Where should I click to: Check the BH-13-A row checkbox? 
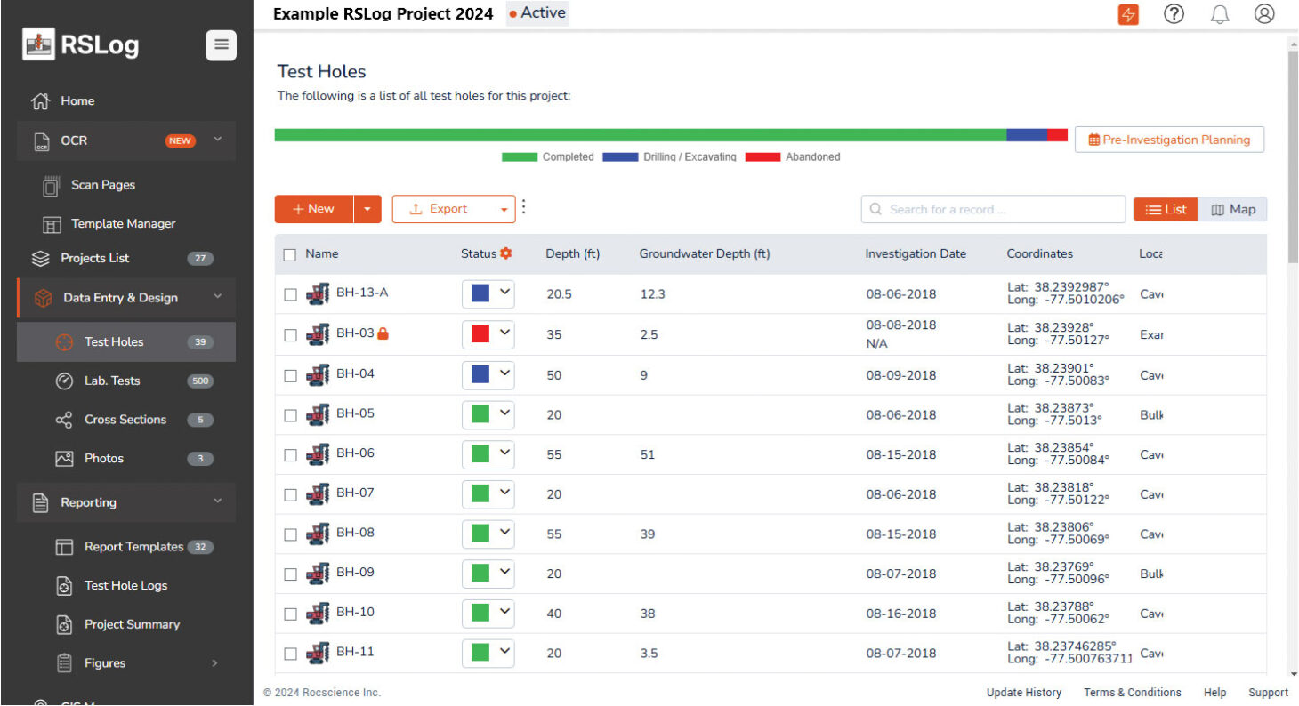tap(291, 294)
